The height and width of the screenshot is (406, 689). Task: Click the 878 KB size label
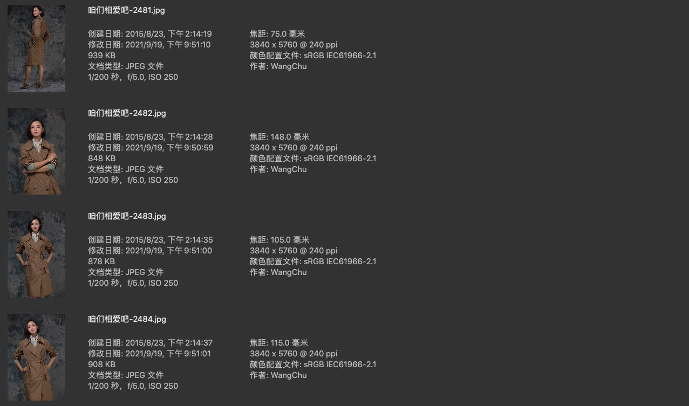102,262
